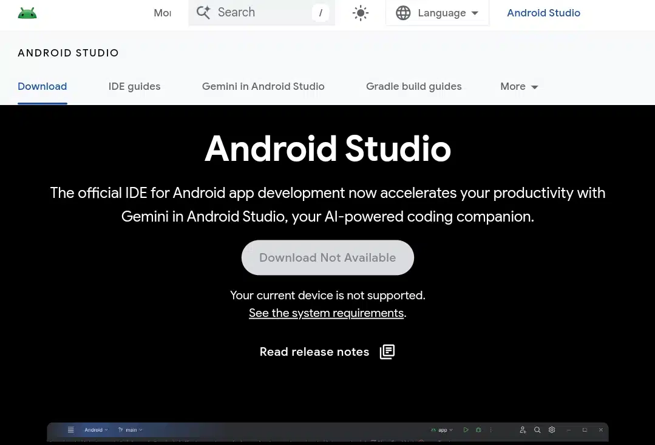This screenshot has width=655, height=445.
Task: Select the Download tab
Action: tap(42, 86)
